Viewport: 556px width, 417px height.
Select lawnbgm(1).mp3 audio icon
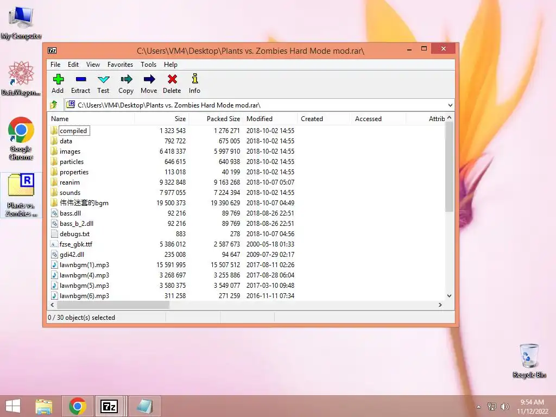pos(54,264)
